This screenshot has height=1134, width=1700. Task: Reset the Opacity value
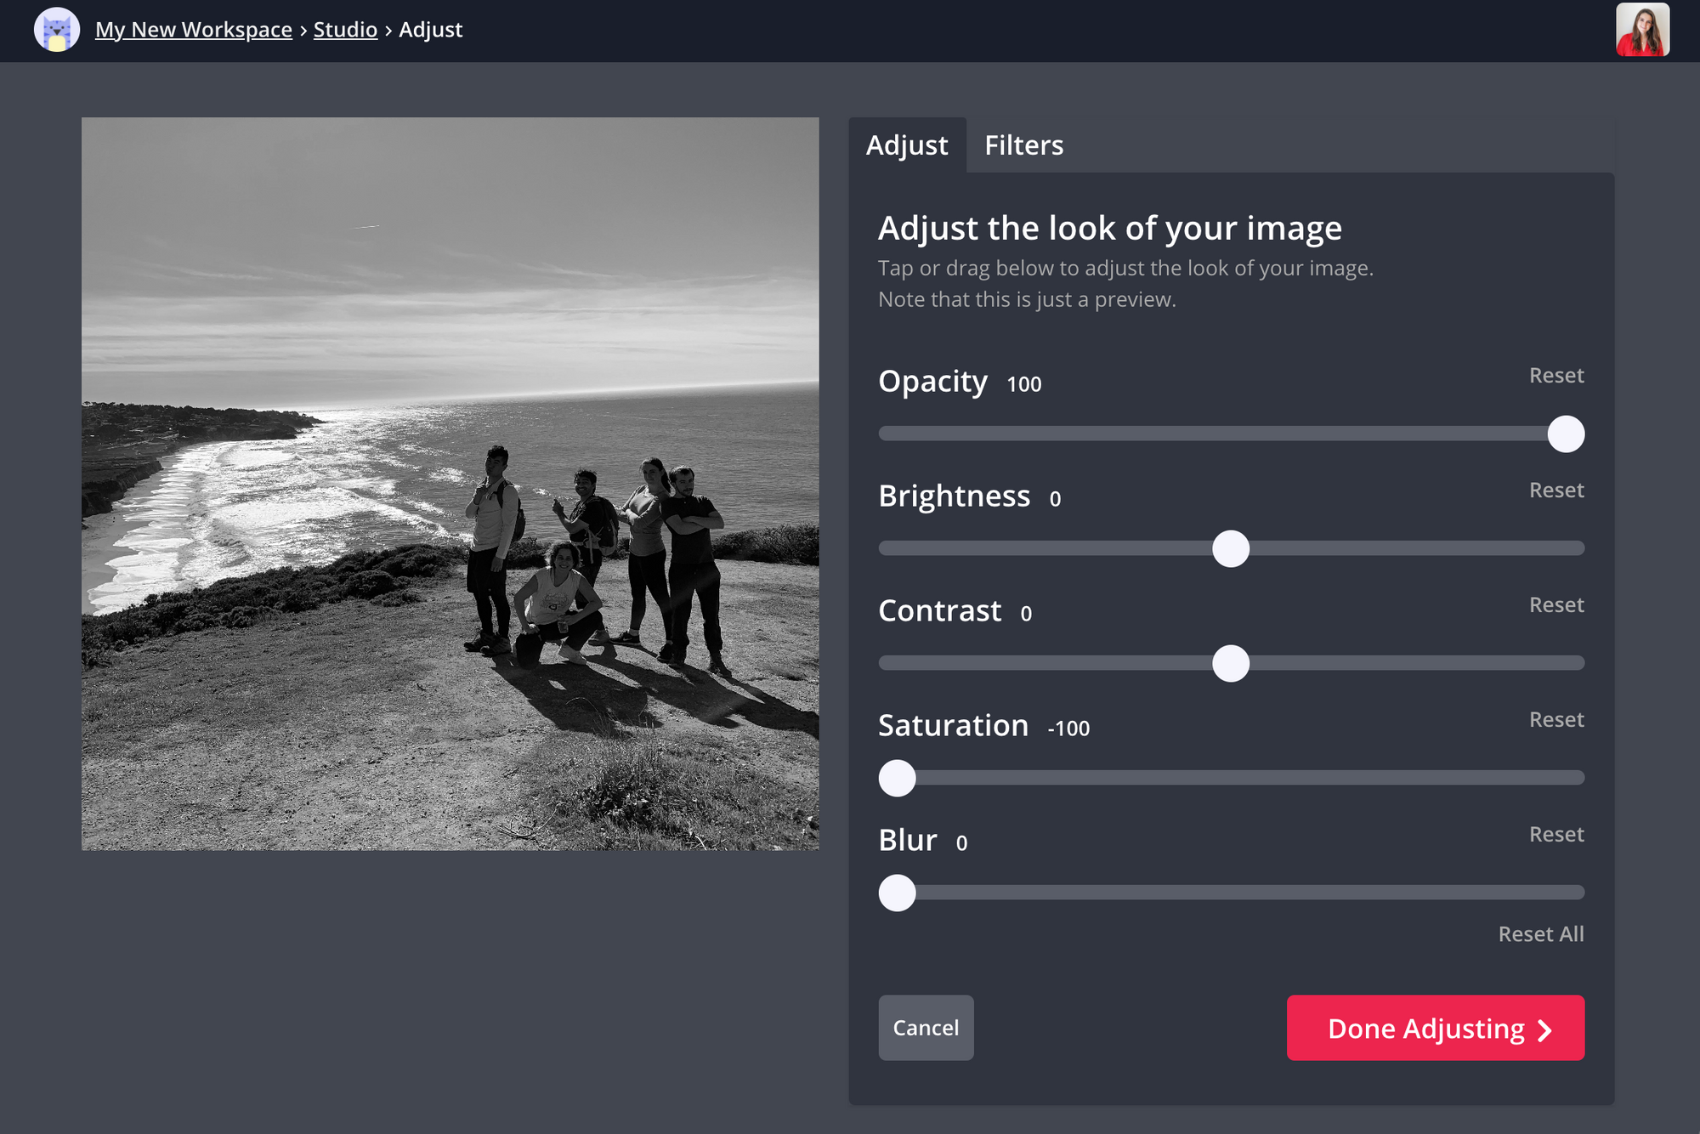click(1555, 376)
